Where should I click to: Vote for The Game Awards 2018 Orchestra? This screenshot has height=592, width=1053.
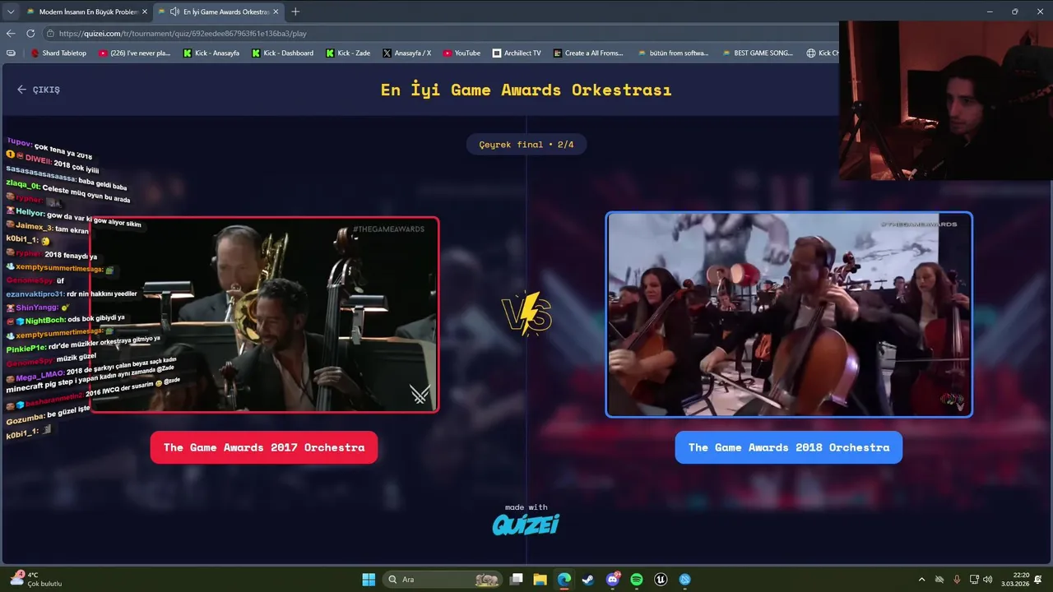point(789,447)
